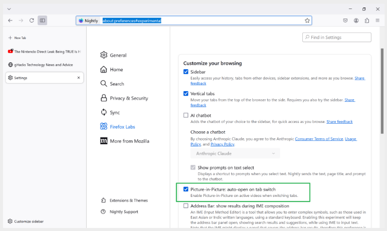Click the page vertical scrollbar thumb
Image resolution: width=387 pixels, height=231 pixels.
[382, 91]
